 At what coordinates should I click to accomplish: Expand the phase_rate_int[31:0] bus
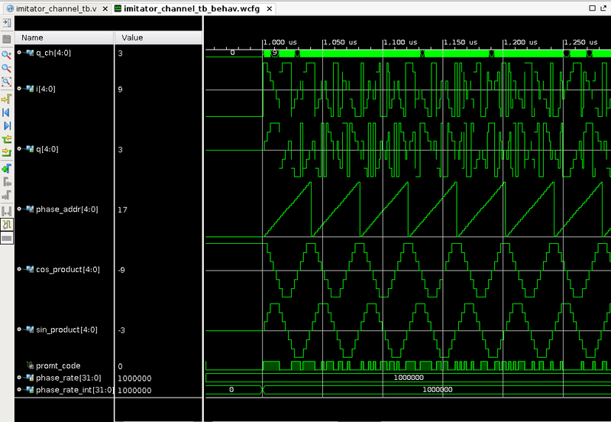(x=19, y=390)
